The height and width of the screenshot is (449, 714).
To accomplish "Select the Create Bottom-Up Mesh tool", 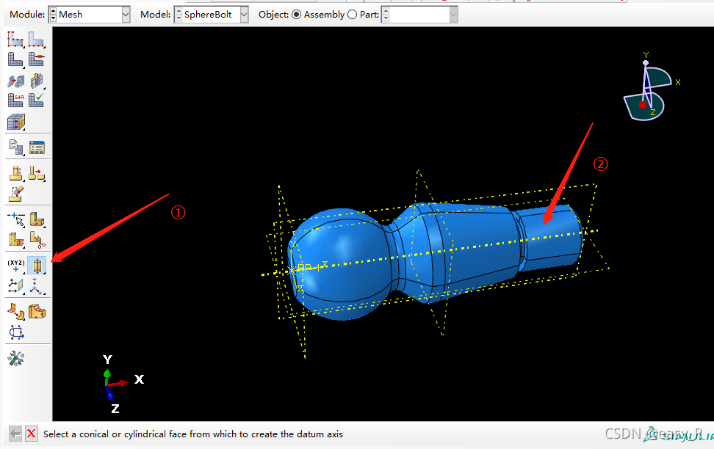I will (x=15, y=173).
